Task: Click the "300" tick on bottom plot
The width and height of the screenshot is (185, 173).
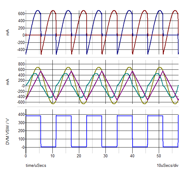Action: (21, 123)
